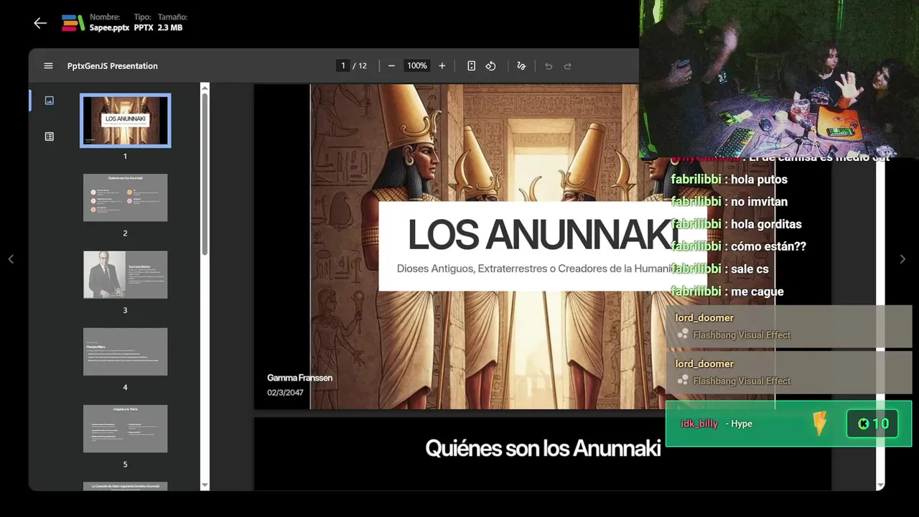The height and width of the screenshot is (517, 919).
Task: Click the idk_billy Hype notification
Action: [788, 424]
